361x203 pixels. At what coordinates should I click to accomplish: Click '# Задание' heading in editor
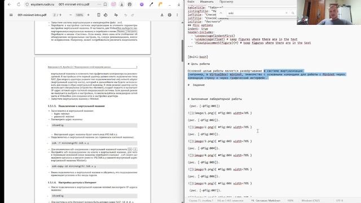point(196,85)
